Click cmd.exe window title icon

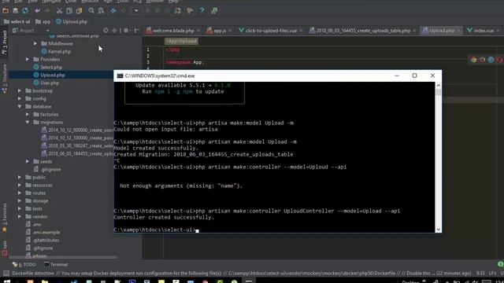pyautogui.click(x=120, y=75)
